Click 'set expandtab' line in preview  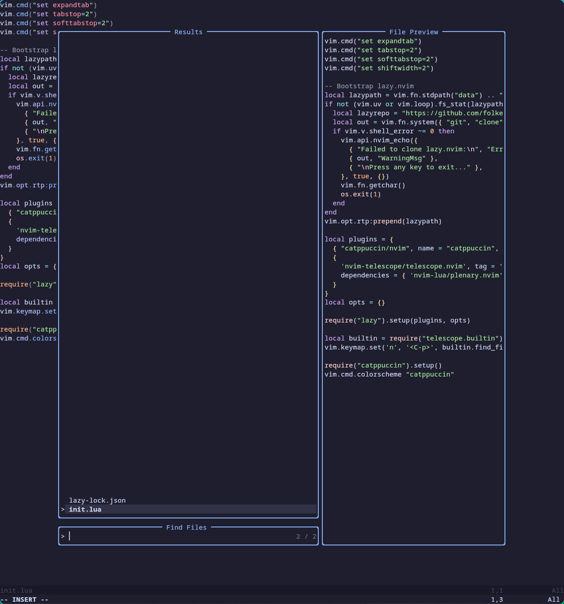click(x=373, y=41)
